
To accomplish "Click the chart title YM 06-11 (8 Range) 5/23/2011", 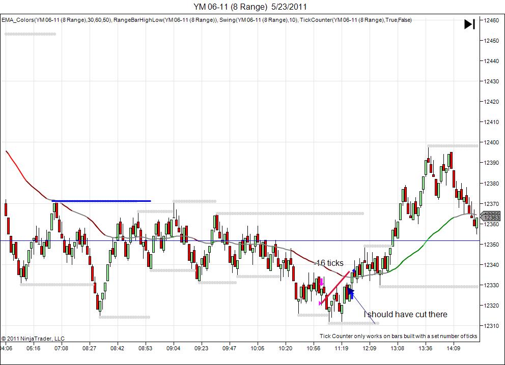I will (x=250, y=7).
